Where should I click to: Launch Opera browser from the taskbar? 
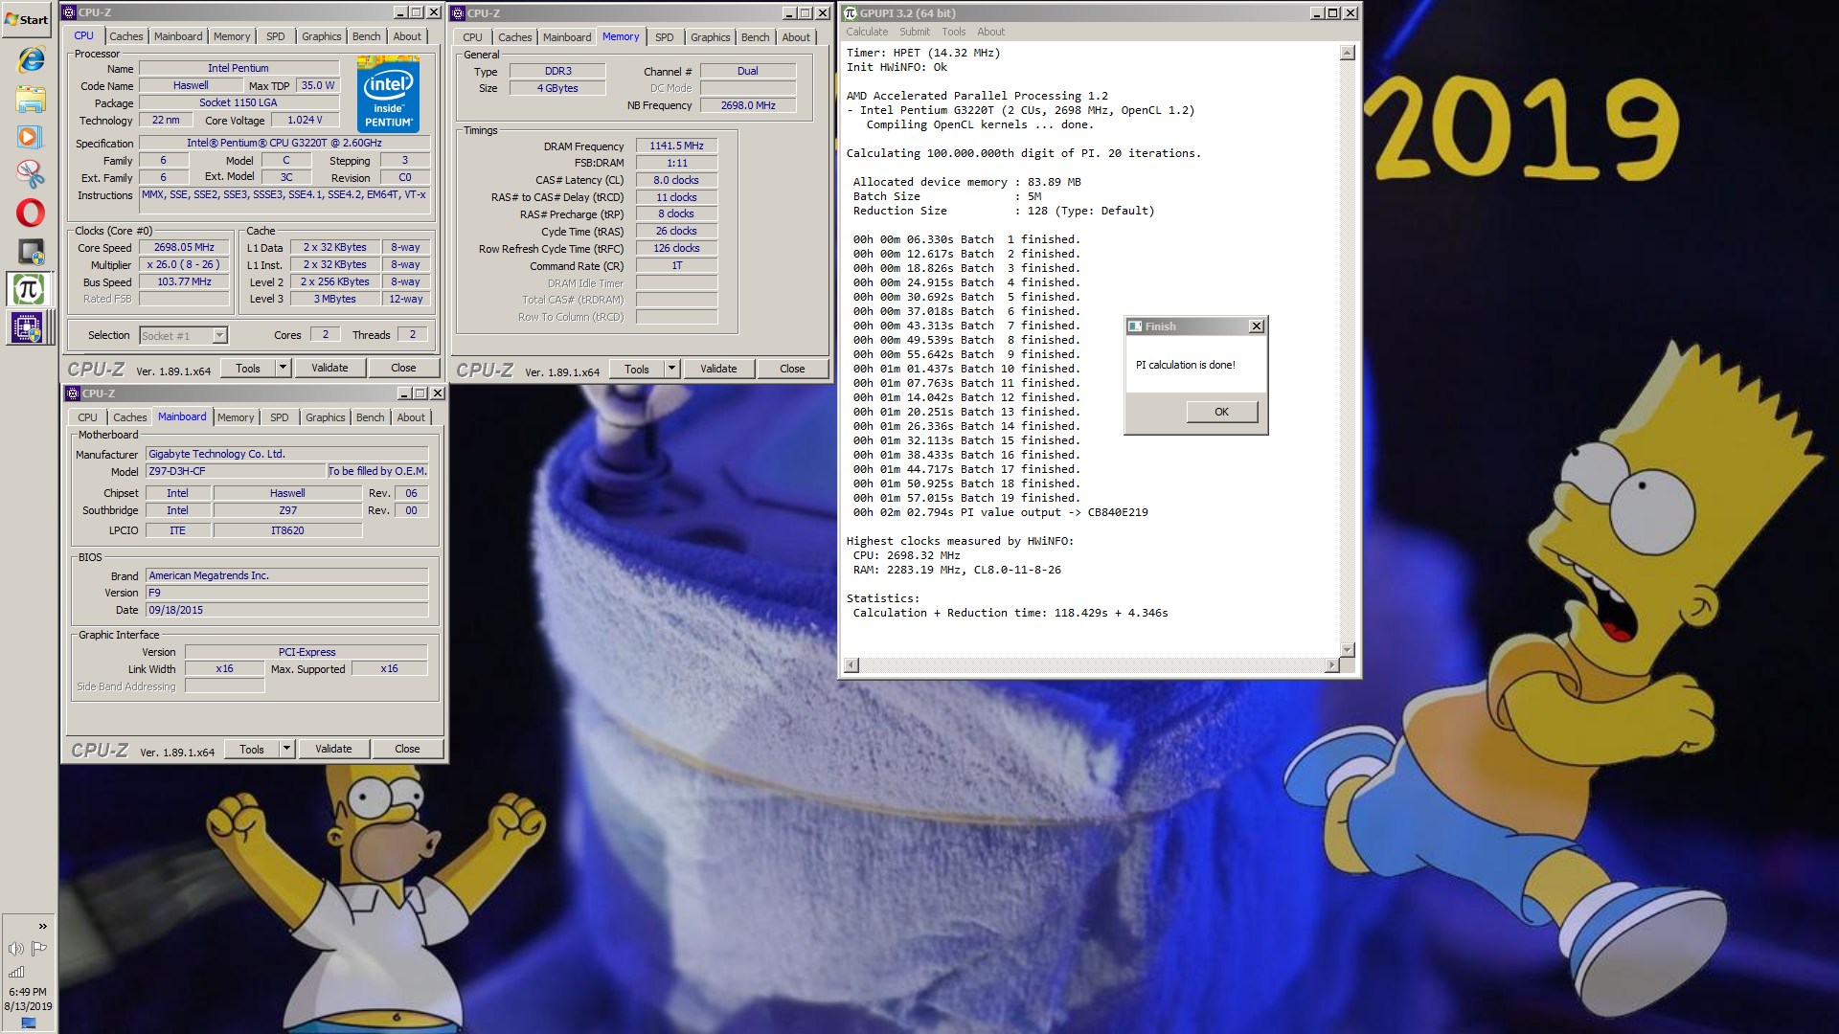click(x=30, y=212)
